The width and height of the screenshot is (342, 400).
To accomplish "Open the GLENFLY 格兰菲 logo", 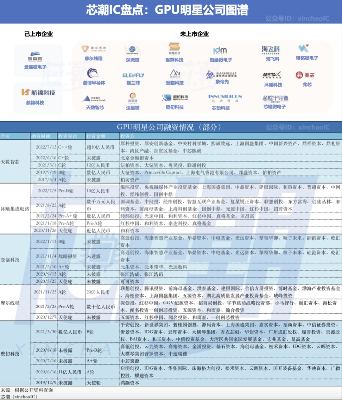I will coord(133,75).
